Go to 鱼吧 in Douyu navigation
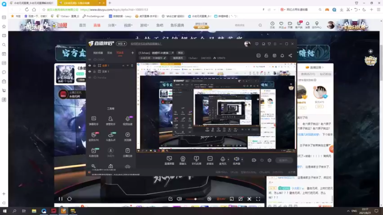 pos(160,25)
